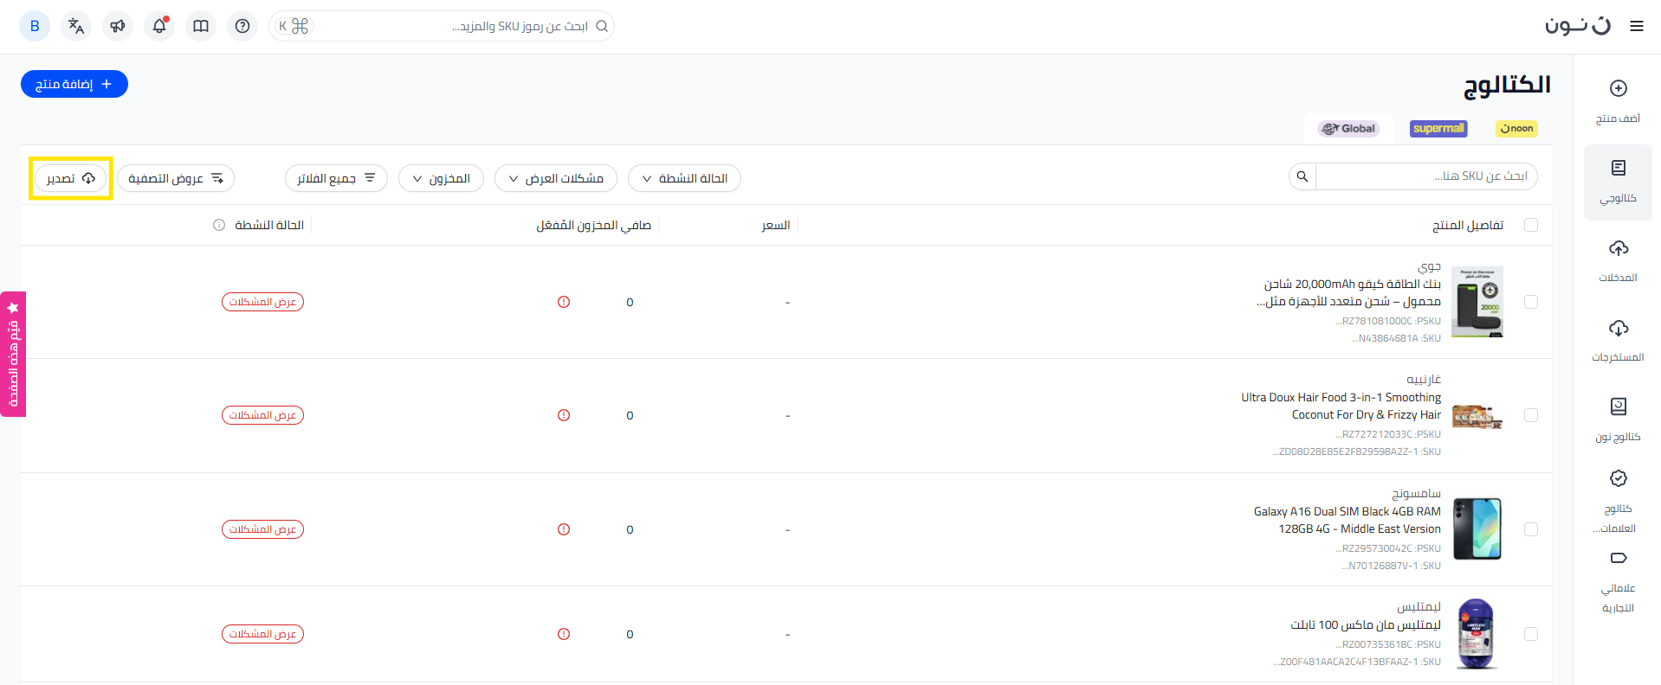Open the user profile avatar B

click(x=35, y=26)
